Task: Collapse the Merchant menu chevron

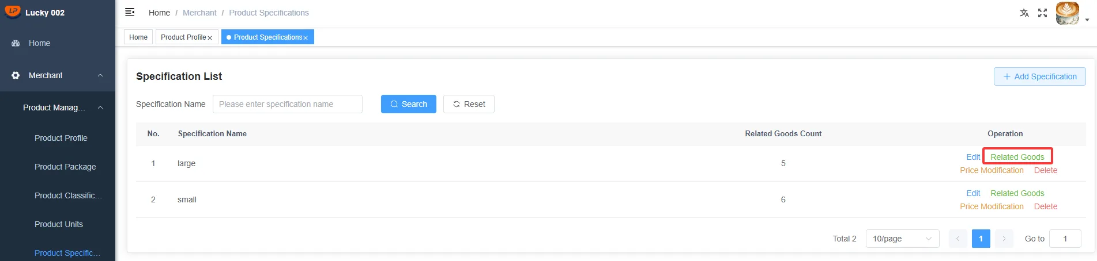Action: 100,75
